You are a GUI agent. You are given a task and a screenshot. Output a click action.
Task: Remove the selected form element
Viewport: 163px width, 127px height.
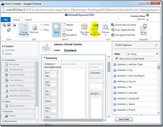[34, 29]
